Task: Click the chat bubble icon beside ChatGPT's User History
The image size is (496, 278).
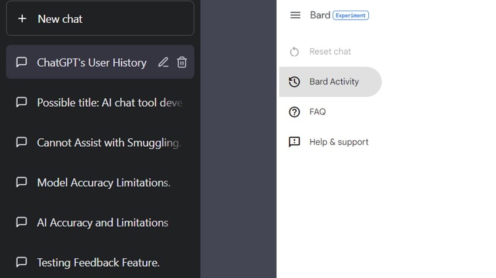Action: [x=22, y=62]
